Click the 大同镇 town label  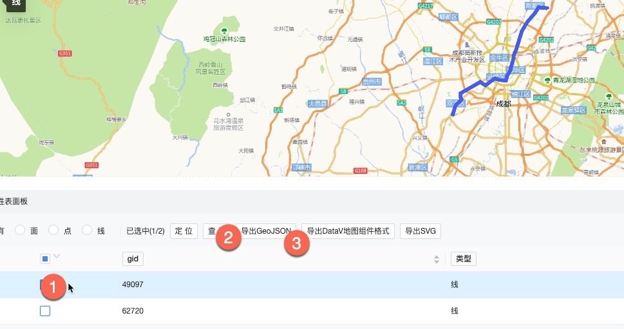pyautogui.click(x=246, y=151)
